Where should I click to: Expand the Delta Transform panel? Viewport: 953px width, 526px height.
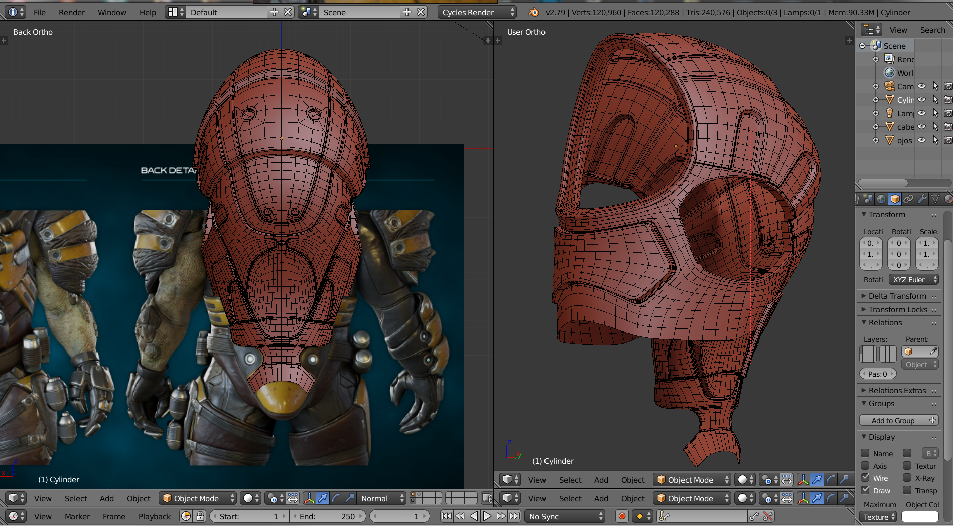click(x=897, y=296)
